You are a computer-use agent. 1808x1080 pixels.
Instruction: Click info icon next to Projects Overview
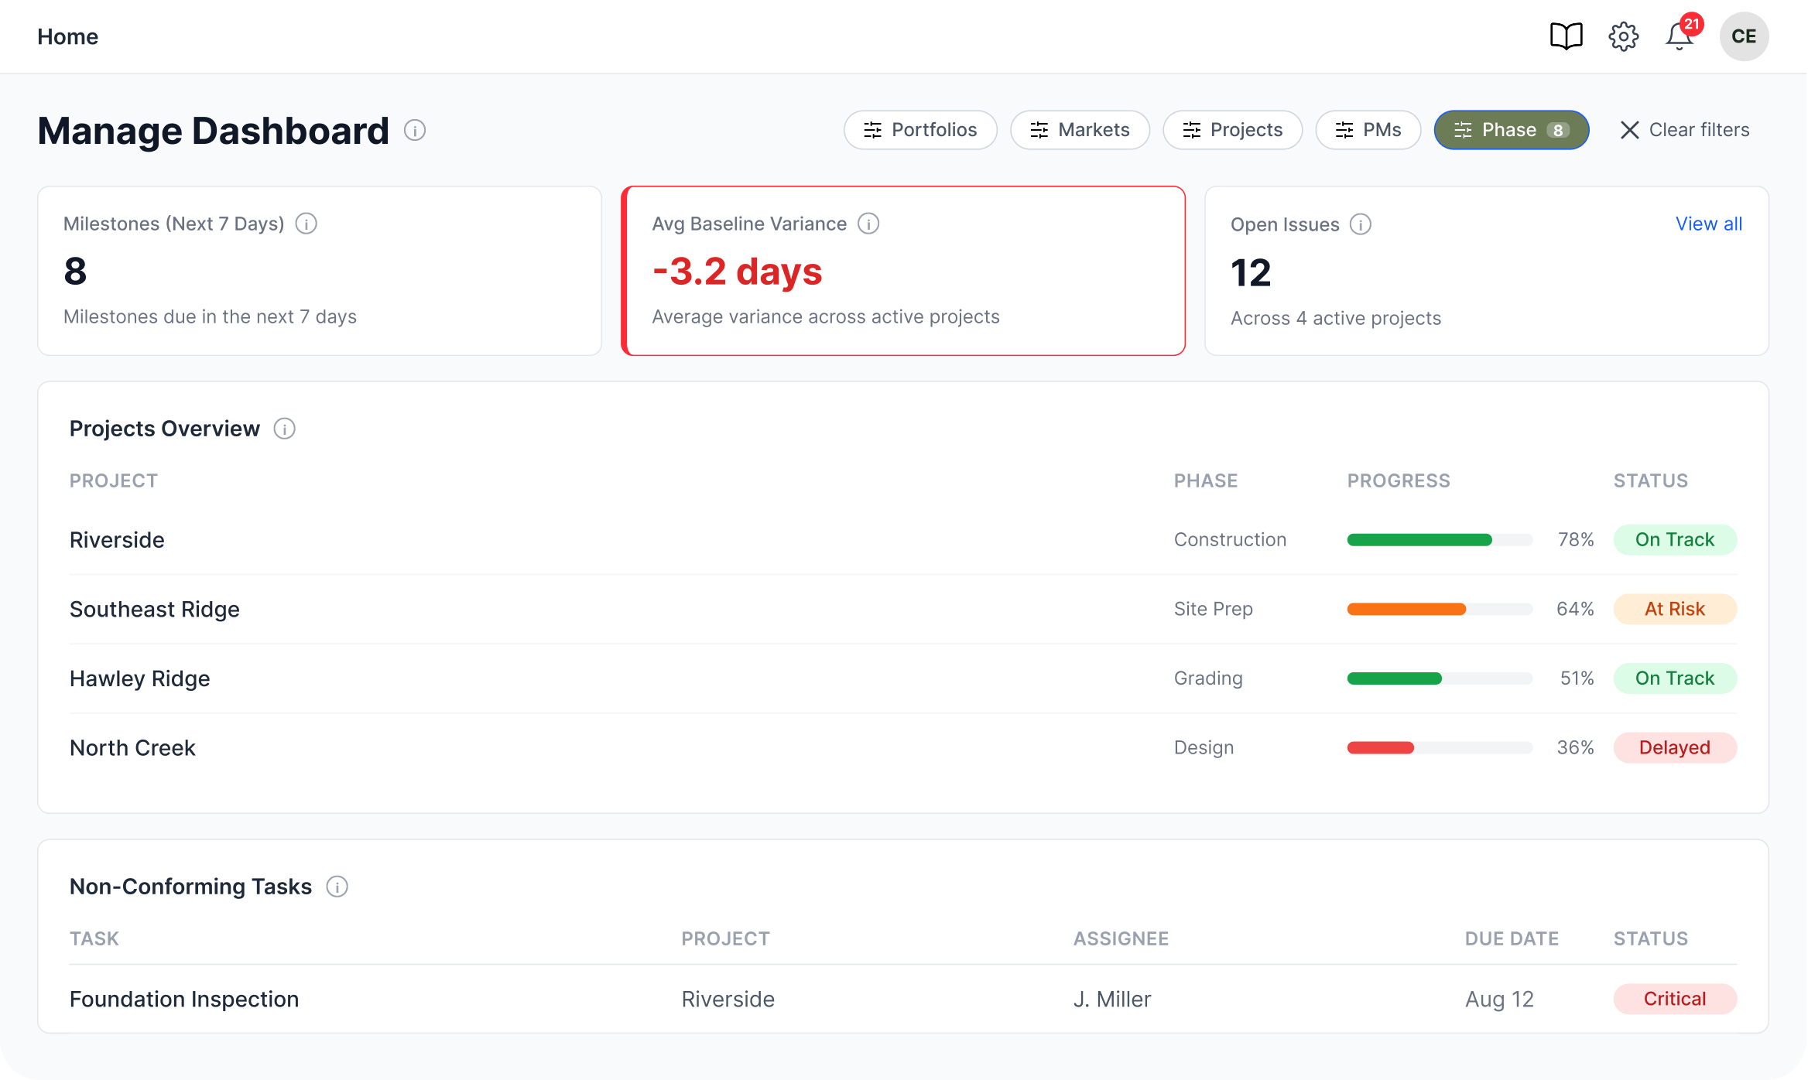[285, 429]
